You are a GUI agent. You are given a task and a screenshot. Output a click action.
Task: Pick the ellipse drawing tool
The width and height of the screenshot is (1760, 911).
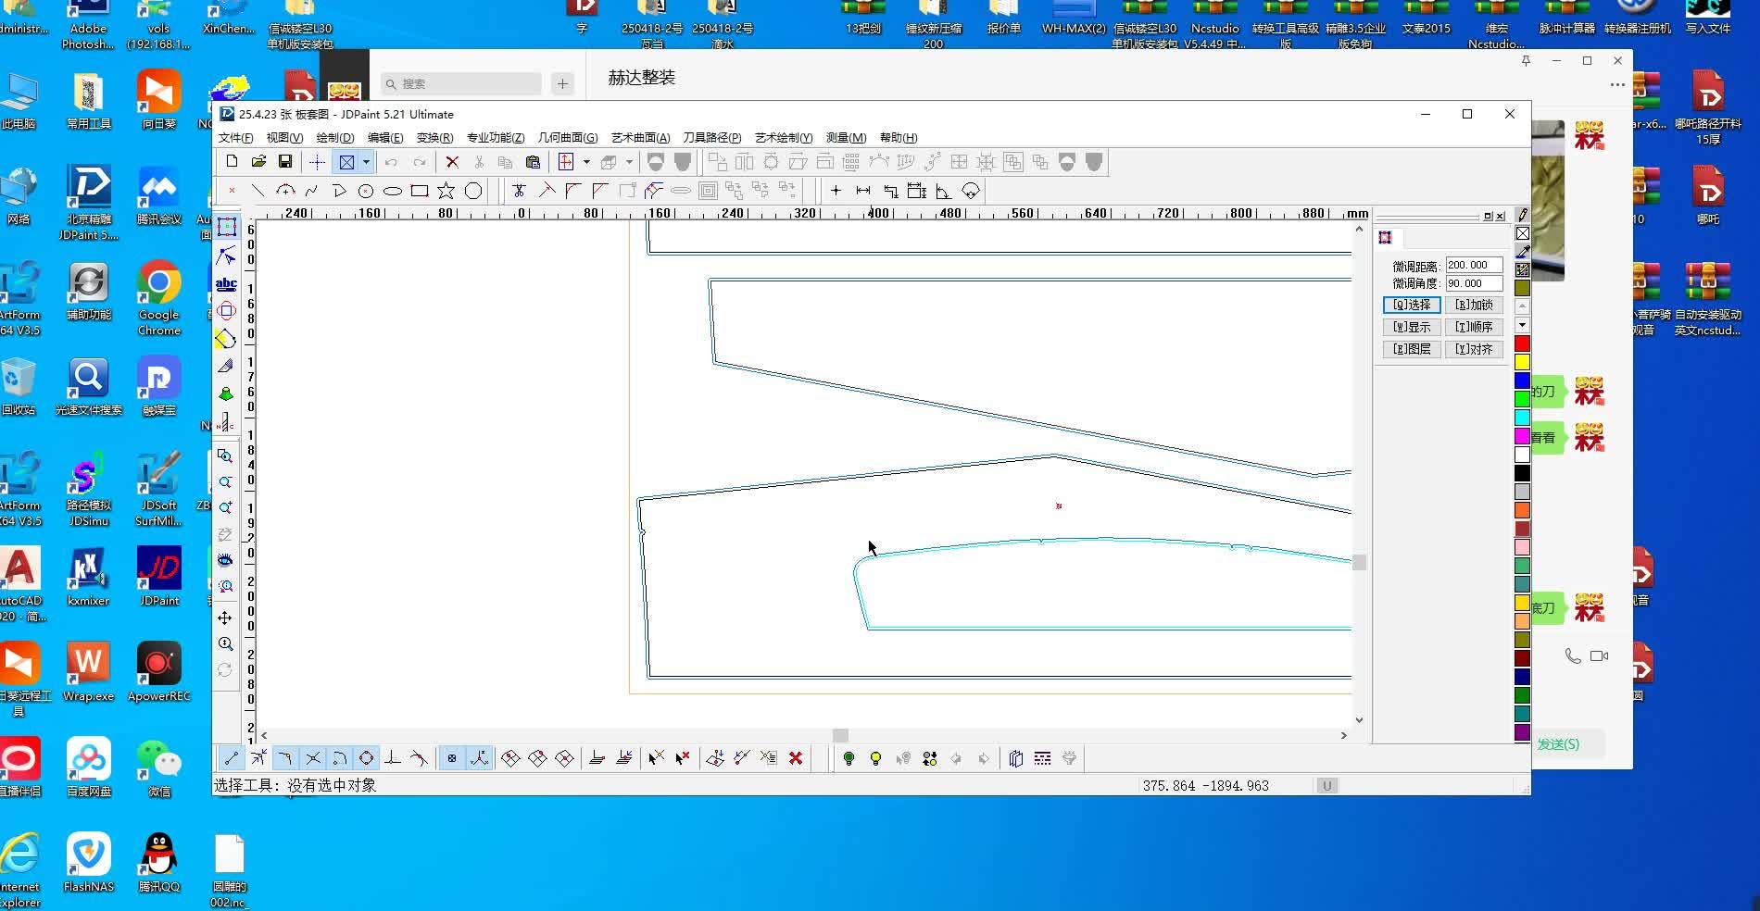(393, 191)
